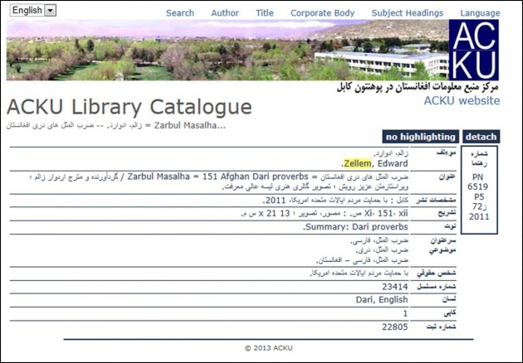Click the description line with 151 xii
523x363 pixels.
pyautogui.click(x=325, y=214)
